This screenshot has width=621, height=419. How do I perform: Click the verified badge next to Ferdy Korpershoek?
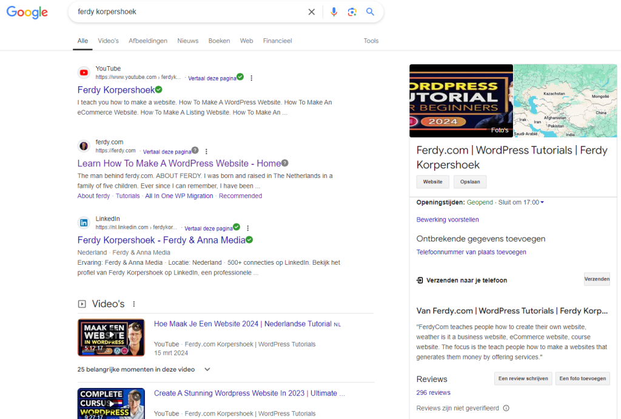[158, 89]
